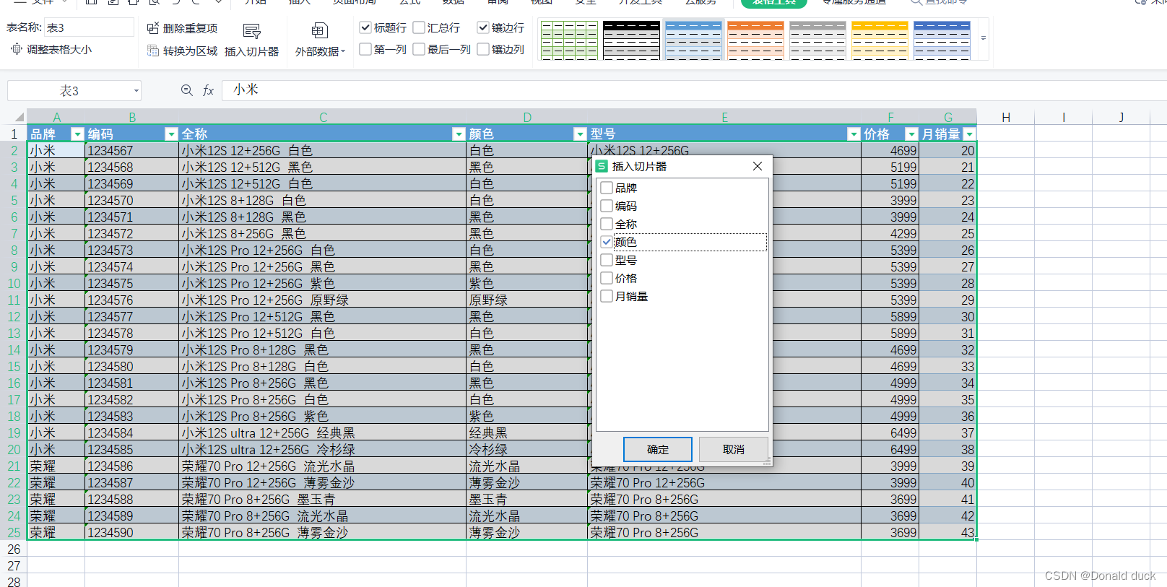This screenshot has width=1167, height=587.
Task: Click cell with 1234567
Action: [x=131, y=151]
